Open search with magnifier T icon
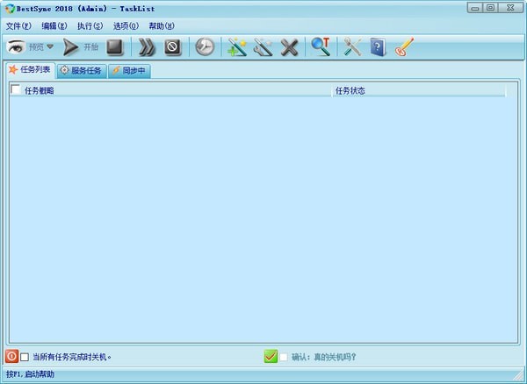527x384 pixels. (321, 46)
